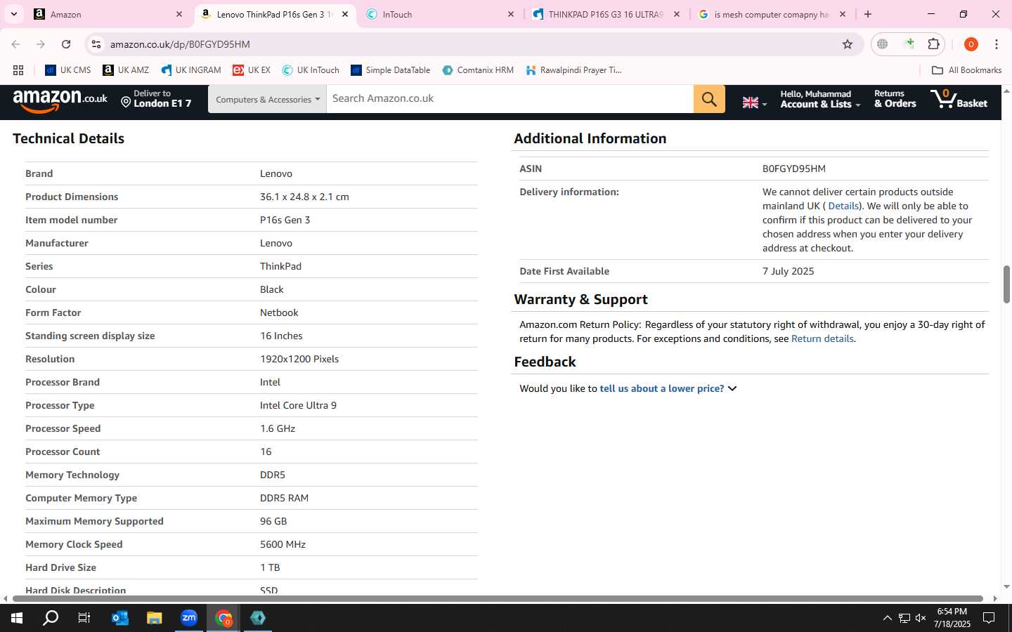Screen dimensions: 1012x632
Task: Click the Amazon.co.uk logo
Action: click(60, 100)
